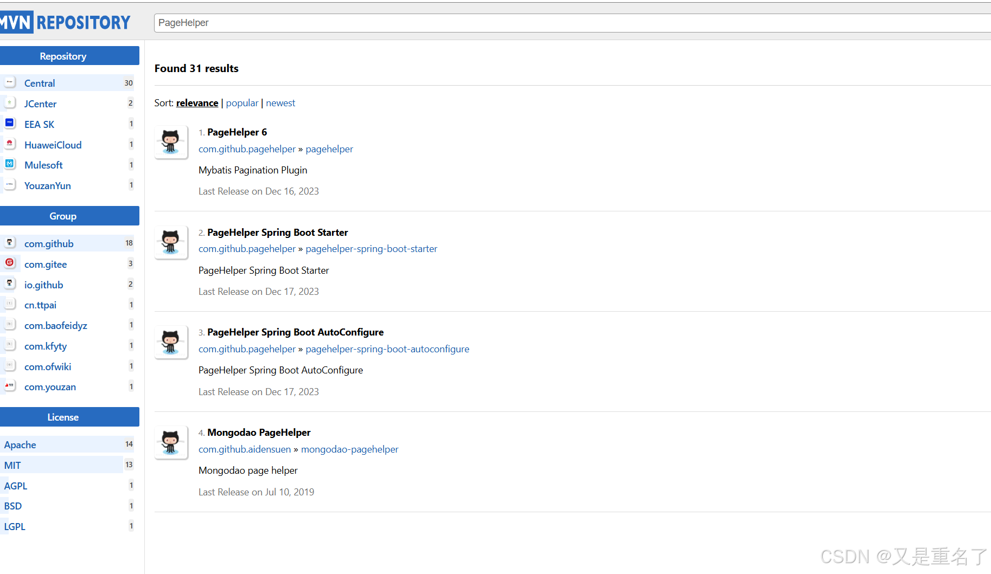Image resolution: width=991 pixels, height=574 pixels.
Task: Click the HuaweiCloud repository icon
Action: pyautogui.click(x=10, y=144)
